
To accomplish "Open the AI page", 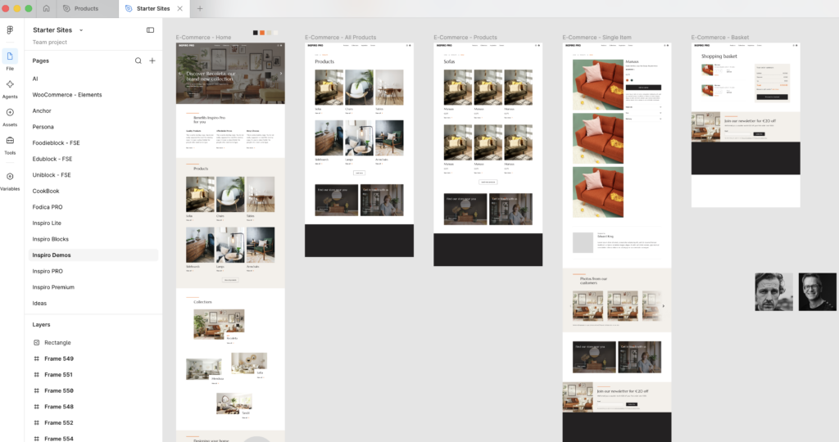I will (x=35, y=79).
